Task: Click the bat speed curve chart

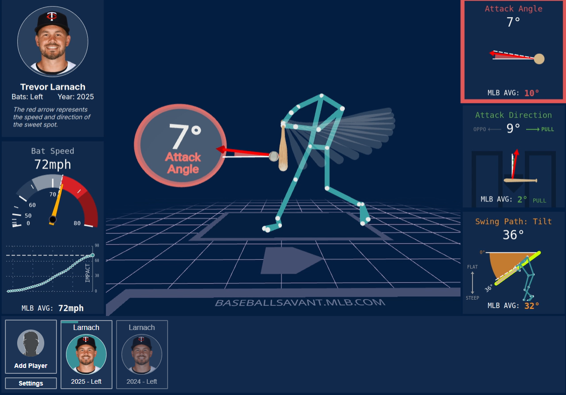Action: click(x=51, y=270)
